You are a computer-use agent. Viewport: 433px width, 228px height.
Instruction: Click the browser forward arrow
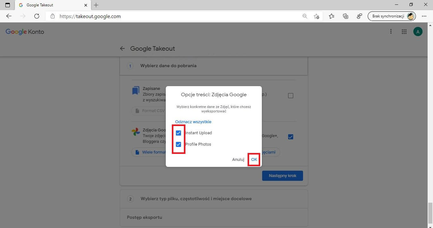point(23,16)
